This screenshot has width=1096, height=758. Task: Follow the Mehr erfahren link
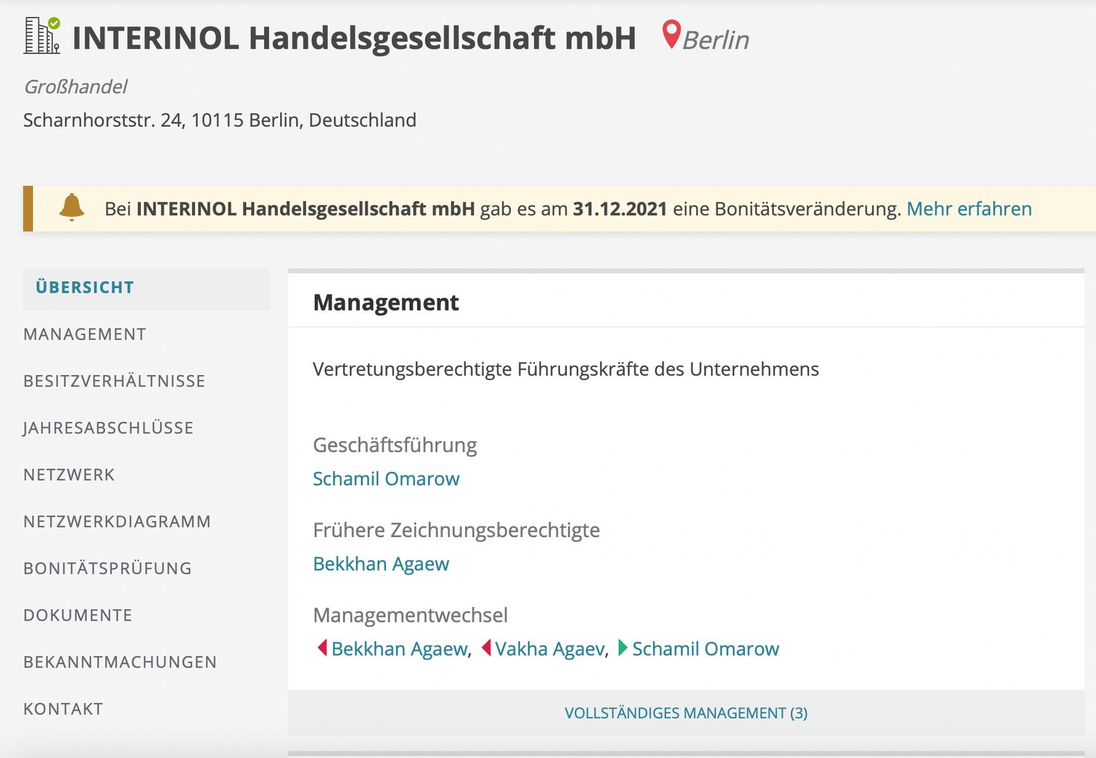click(969, 209)
